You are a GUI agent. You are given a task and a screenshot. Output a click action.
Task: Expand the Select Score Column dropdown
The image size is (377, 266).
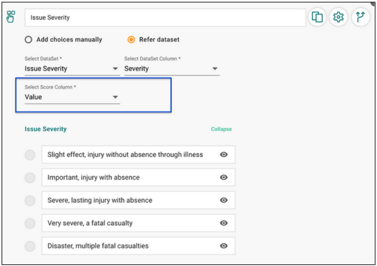point(72,97)
